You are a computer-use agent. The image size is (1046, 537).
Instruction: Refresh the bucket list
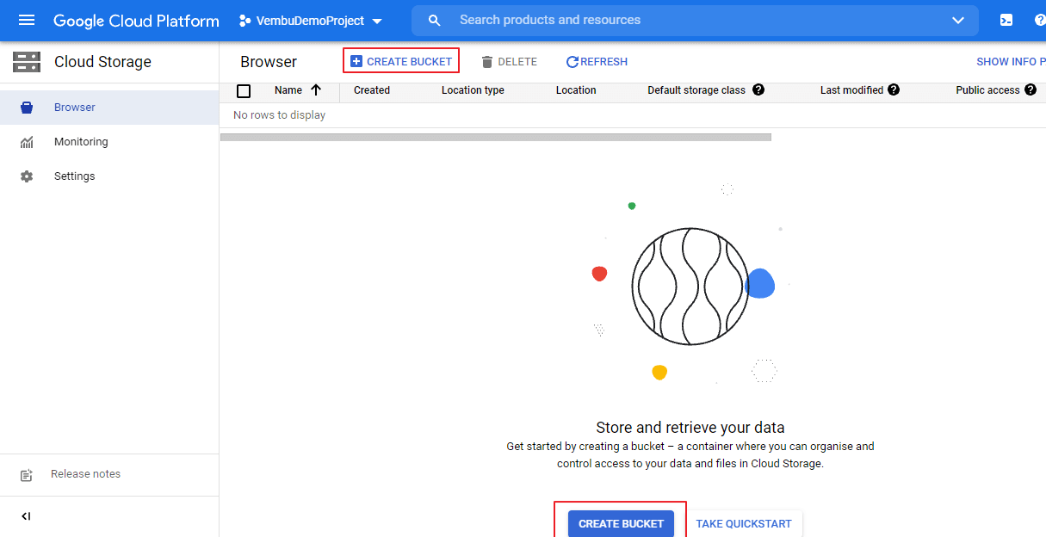(x=597, y=60)
